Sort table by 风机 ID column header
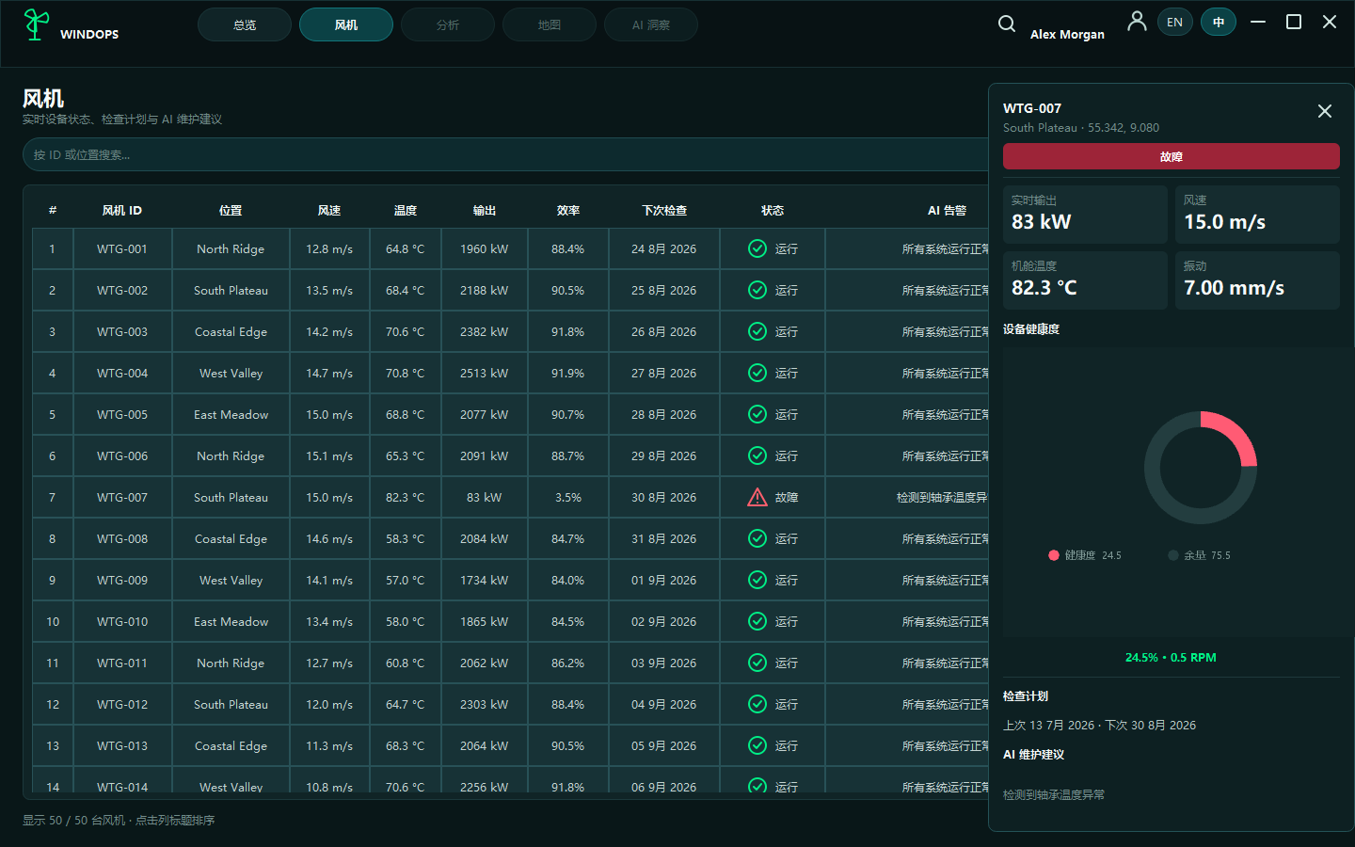Screen dimensions: 1355x847 coord(122,210)
